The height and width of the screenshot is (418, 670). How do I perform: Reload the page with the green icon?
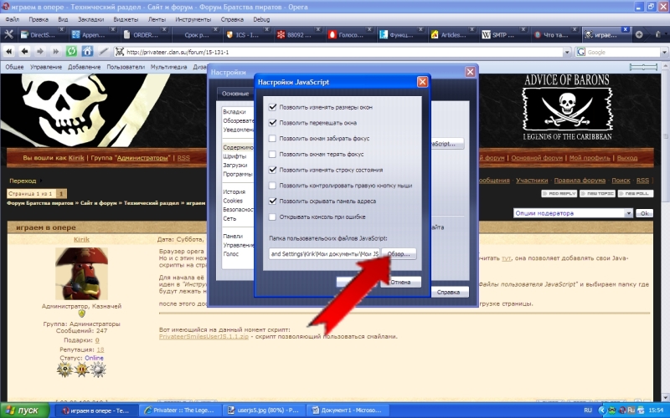pos(71,52)
